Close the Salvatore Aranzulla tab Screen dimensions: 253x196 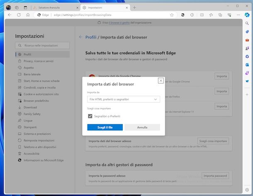pos(77,7)
